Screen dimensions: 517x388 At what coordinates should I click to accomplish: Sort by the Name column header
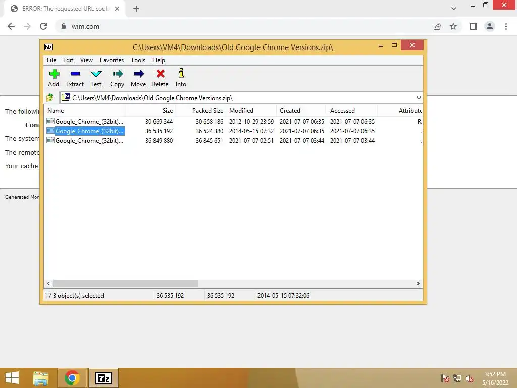click(x=84, y=111)
